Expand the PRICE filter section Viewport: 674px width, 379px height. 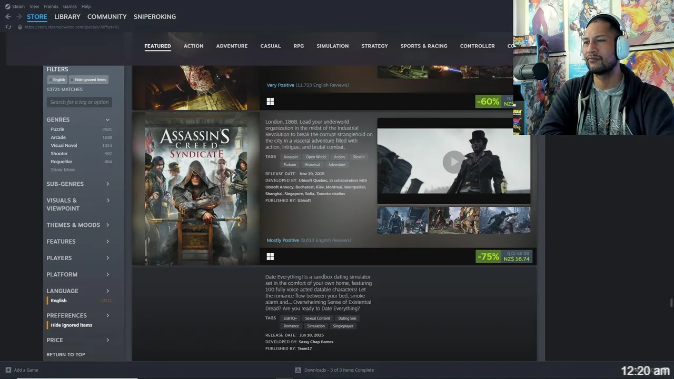[x=79, y=340]
